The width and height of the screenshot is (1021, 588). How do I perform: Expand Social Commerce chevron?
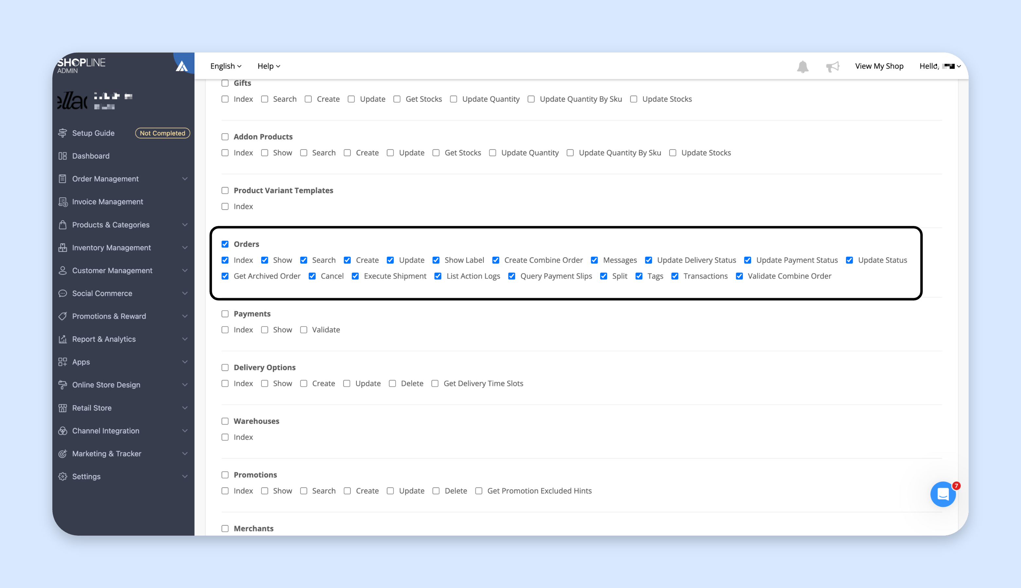click(185, 294)
